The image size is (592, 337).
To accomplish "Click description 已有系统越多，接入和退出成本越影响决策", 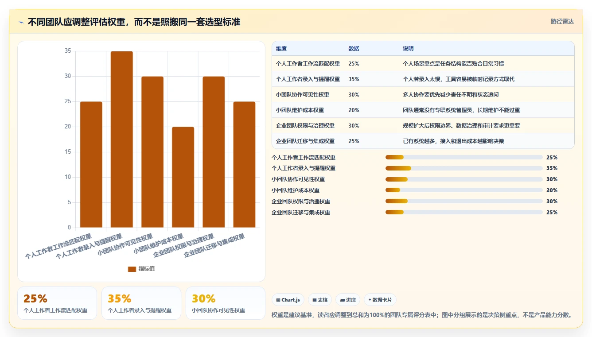I will [453, 141].
